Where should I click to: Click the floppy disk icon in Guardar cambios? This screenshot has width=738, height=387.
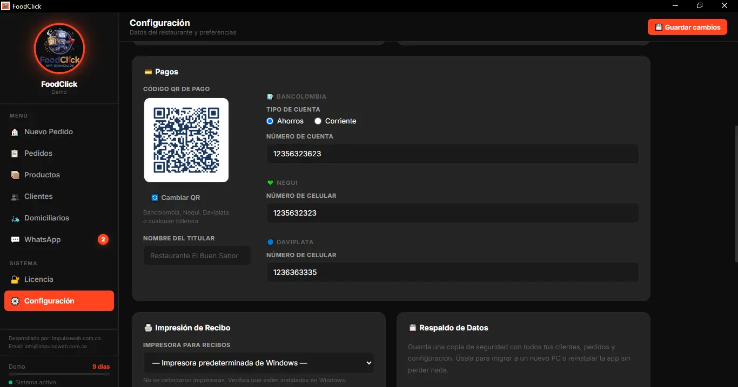pos(659,27)
